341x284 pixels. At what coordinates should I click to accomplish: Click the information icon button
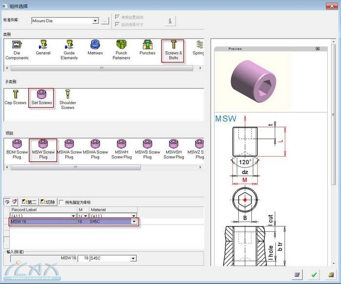(170, 21)
